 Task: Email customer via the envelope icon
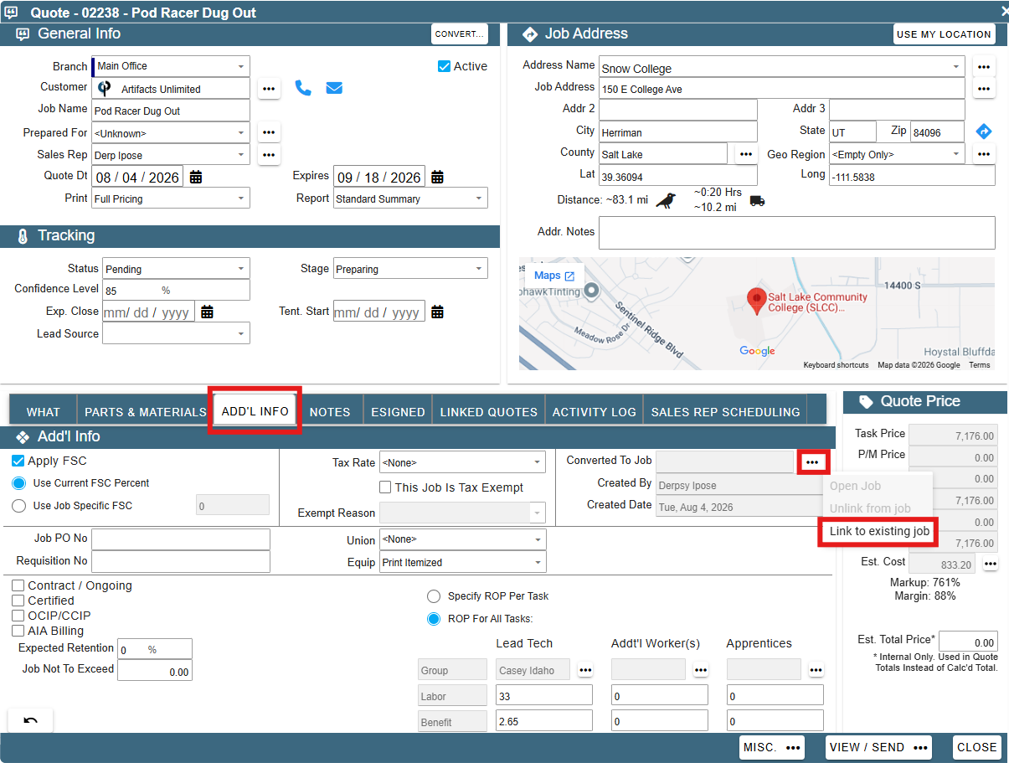pyautogui.click(x=334, y=88)
